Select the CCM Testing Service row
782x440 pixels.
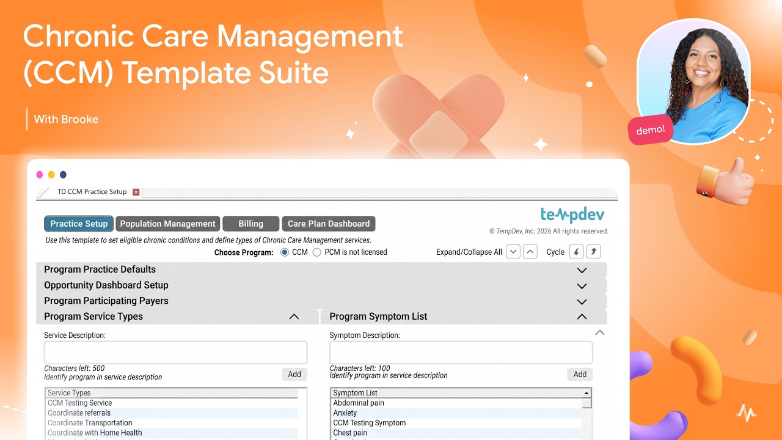pyautogui.click(x=171, y=403)
